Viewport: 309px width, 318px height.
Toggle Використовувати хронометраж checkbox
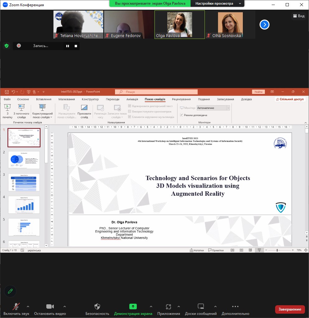pos(130,111)
